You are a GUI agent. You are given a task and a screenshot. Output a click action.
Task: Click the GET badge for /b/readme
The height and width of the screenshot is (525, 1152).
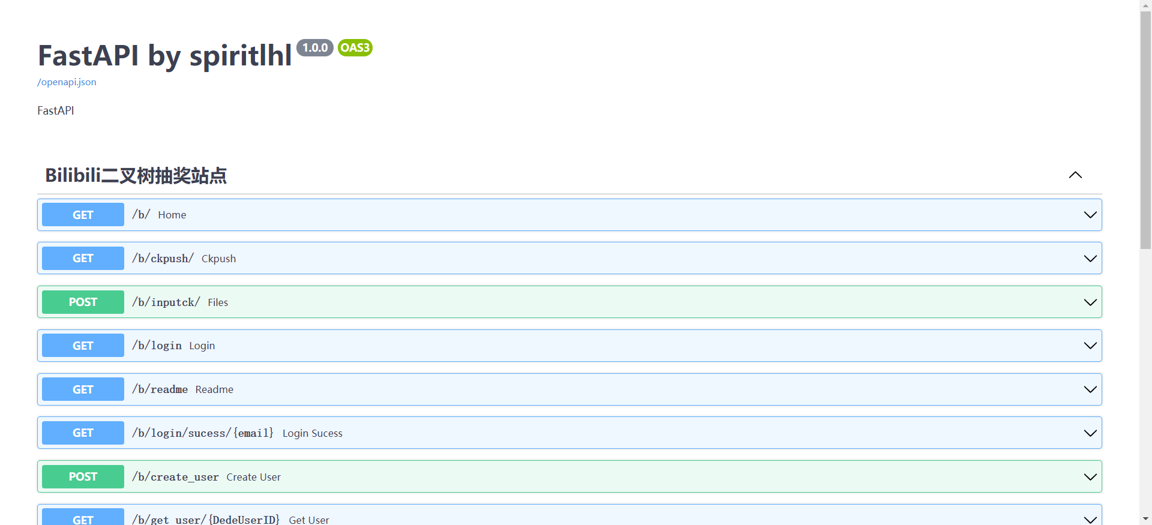83,389
